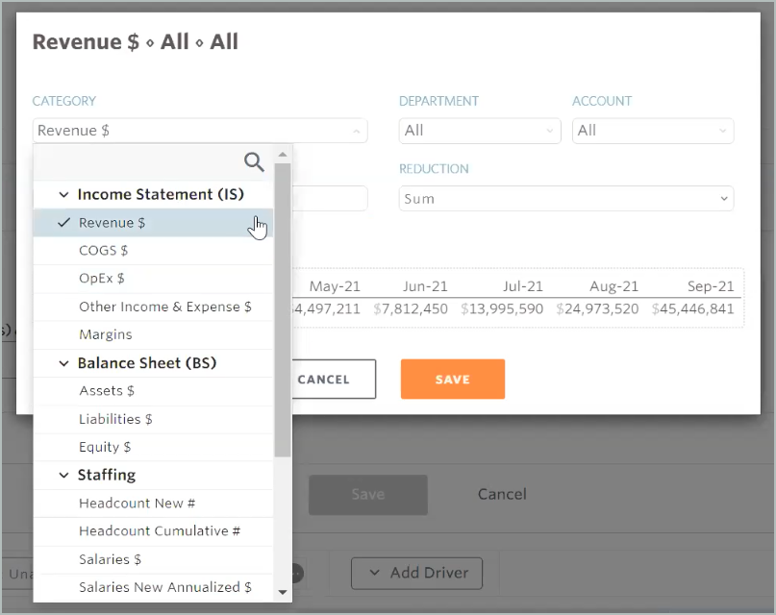Click the dropdown list scroll-down arrow

point(283,592)
